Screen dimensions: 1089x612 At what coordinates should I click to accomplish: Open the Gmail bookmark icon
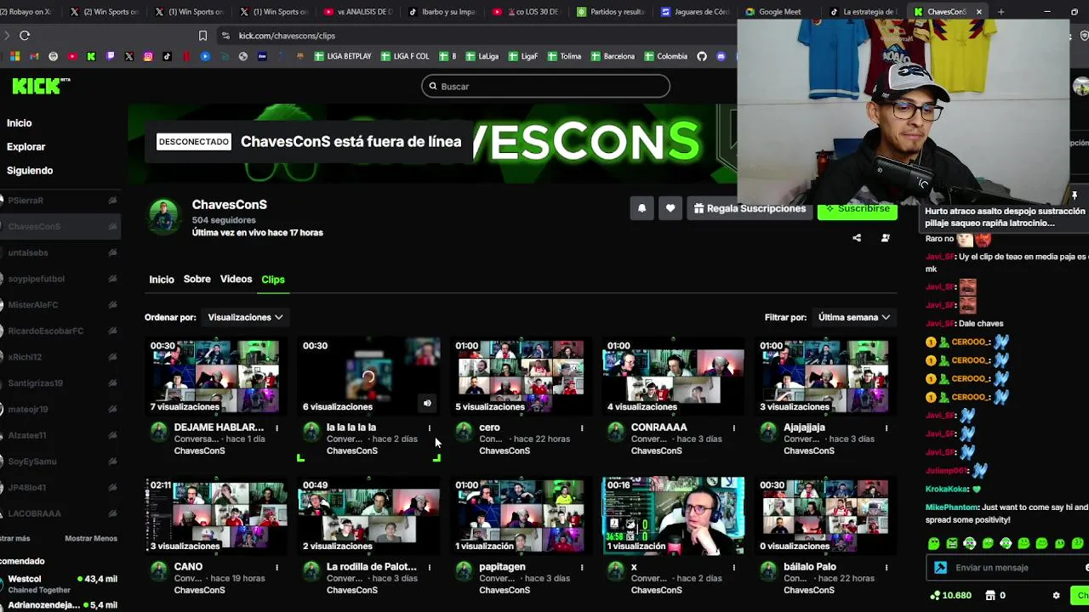(33, 56)
